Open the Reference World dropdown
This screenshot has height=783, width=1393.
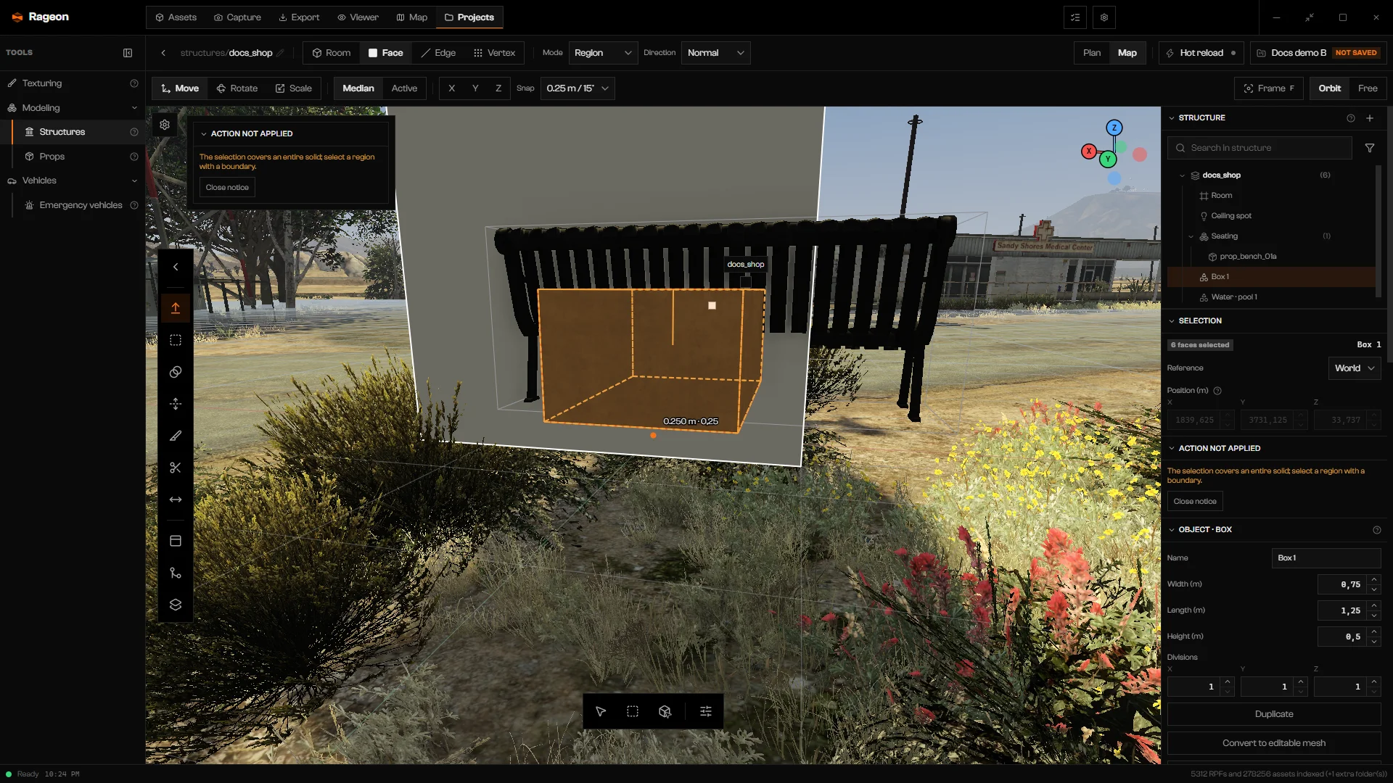click(1354, 368)
